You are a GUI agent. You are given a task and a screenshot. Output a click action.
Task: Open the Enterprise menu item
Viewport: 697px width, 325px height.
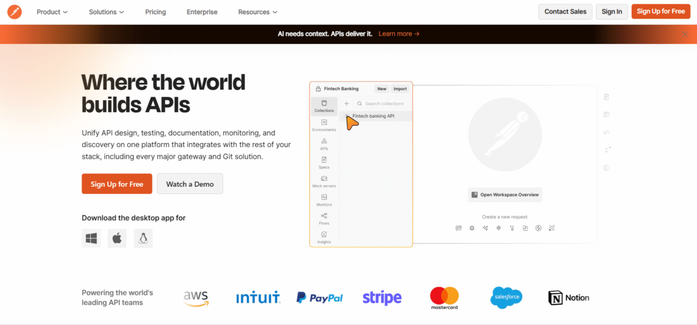pyautogui.click(x=202, y=12)
